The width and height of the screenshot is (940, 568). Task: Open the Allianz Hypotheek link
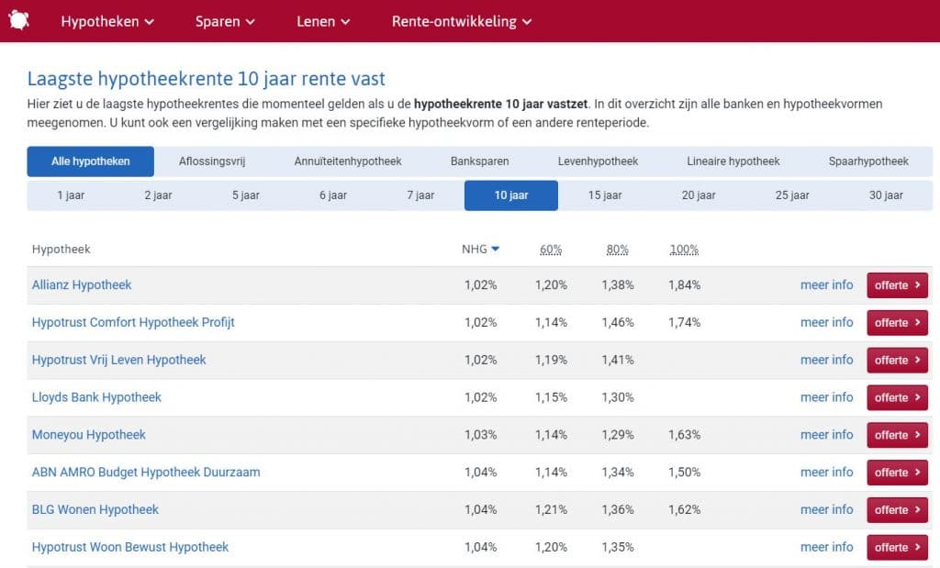tap(82, 285)
